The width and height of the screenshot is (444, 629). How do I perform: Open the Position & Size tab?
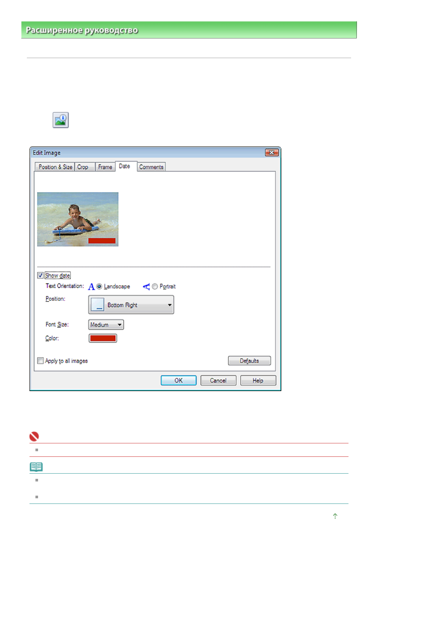(55, 167)
